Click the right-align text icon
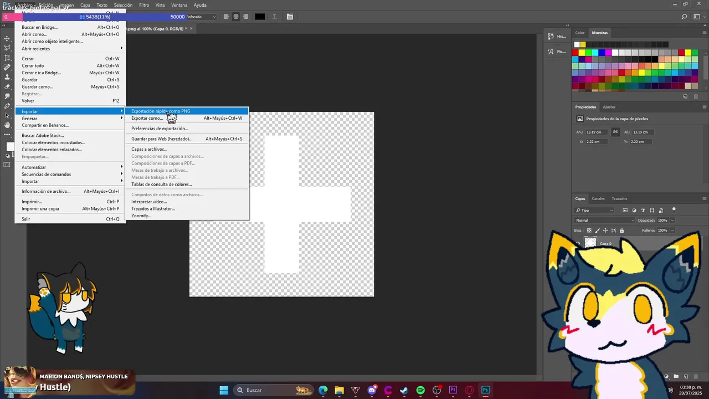Image resolution: width=709 pixels, height=399 pixels. [x=245, y=17]
